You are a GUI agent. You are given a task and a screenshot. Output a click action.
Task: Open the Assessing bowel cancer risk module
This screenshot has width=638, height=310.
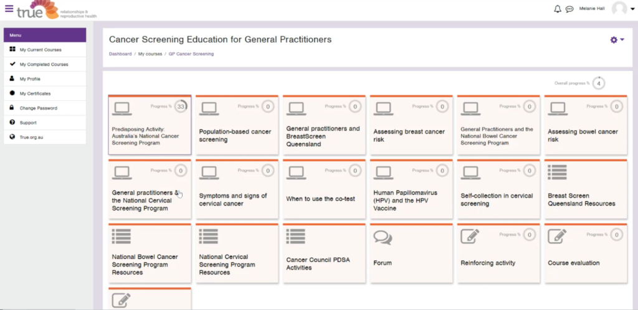(583, 135)
